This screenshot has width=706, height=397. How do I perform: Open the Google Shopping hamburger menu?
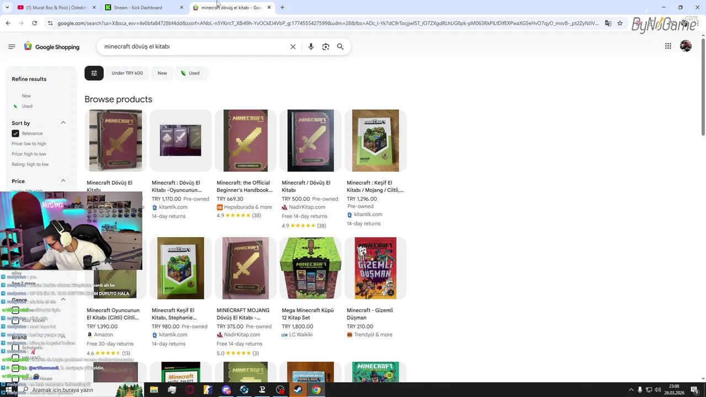12,47
